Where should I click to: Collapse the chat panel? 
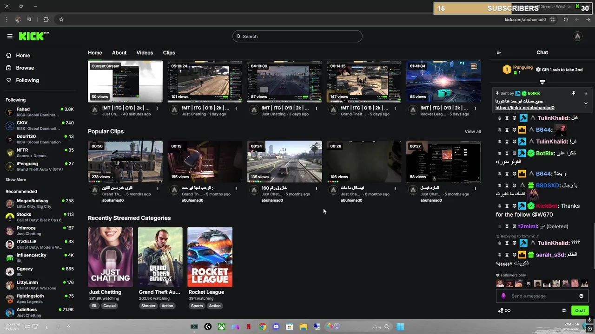pos(499,52)
